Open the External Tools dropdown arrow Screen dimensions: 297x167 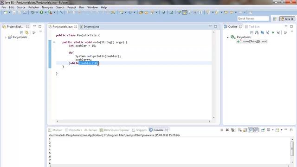point(54,13)
